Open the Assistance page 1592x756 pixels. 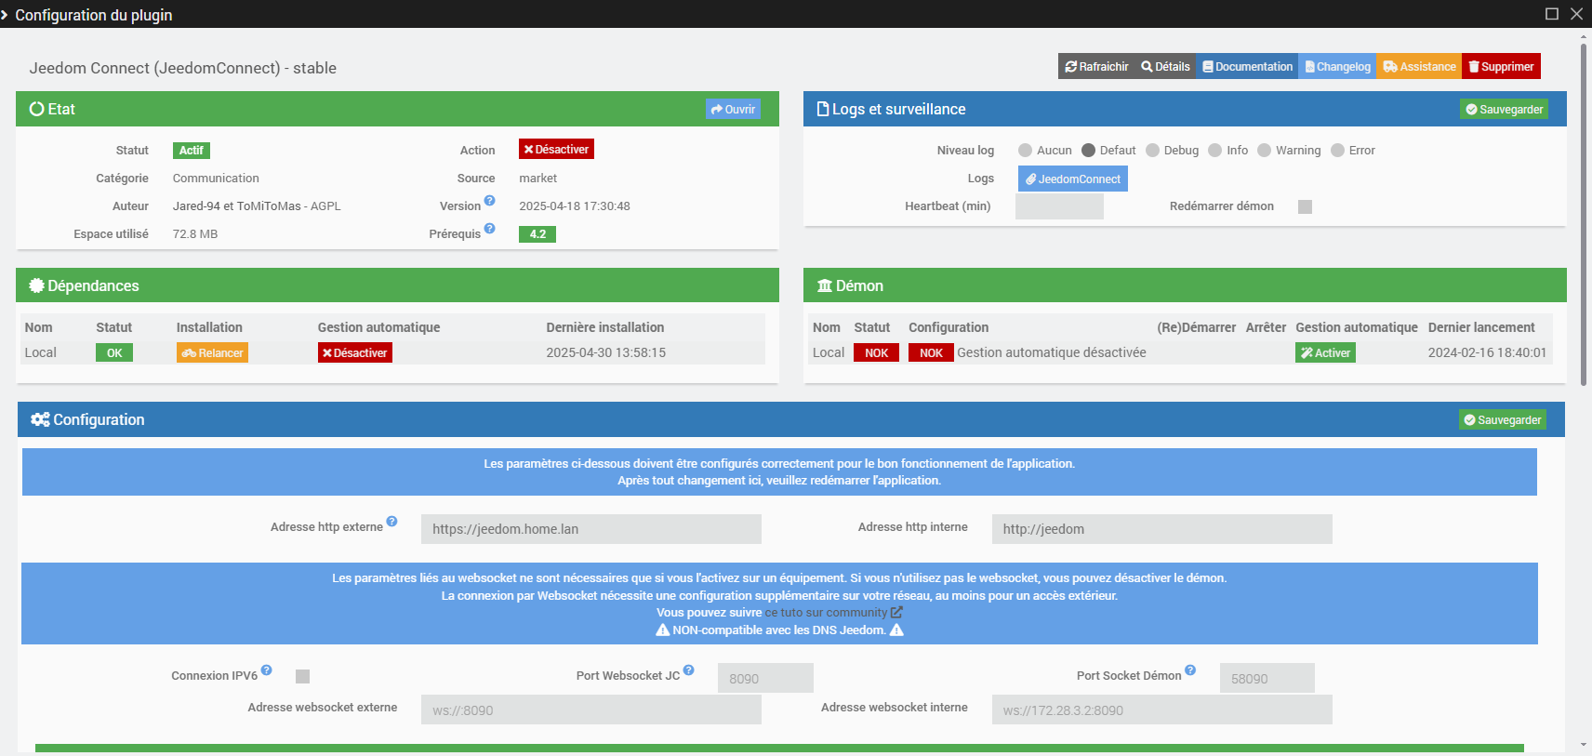tap(1419, 66)
